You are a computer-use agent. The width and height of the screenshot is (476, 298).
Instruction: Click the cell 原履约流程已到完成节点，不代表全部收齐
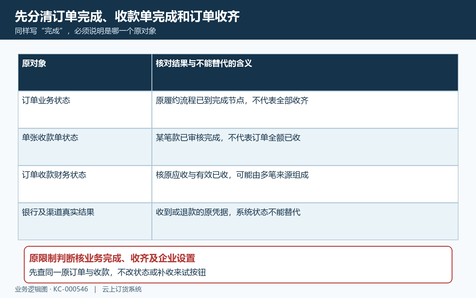(305, 110)
